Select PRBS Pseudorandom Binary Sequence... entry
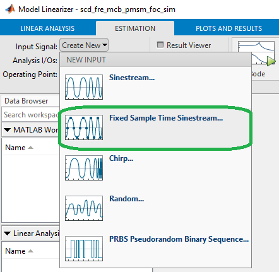 coord(179,239)
